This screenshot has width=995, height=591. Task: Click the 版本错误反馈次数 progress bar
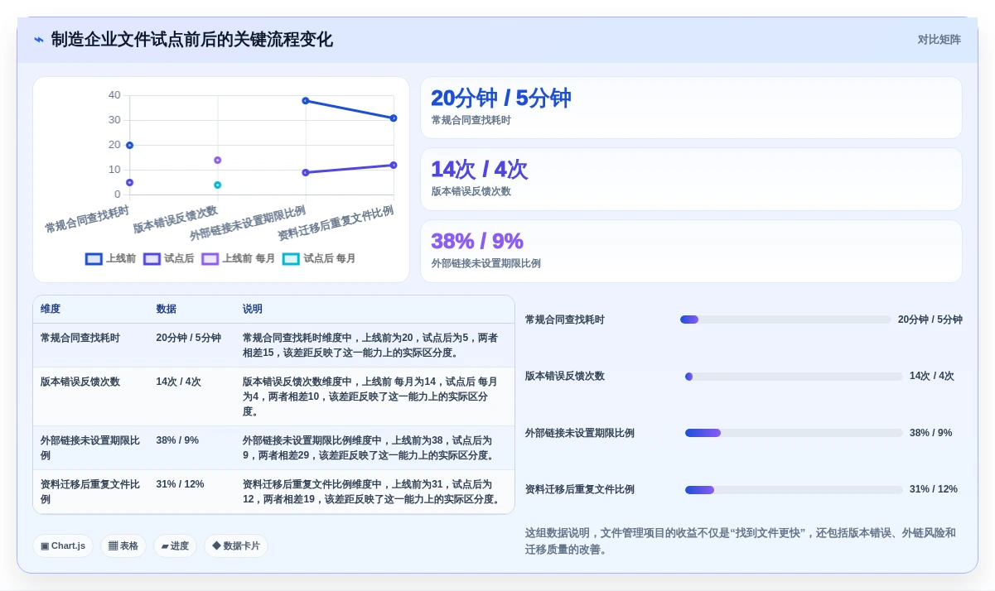tap(794, 377)
